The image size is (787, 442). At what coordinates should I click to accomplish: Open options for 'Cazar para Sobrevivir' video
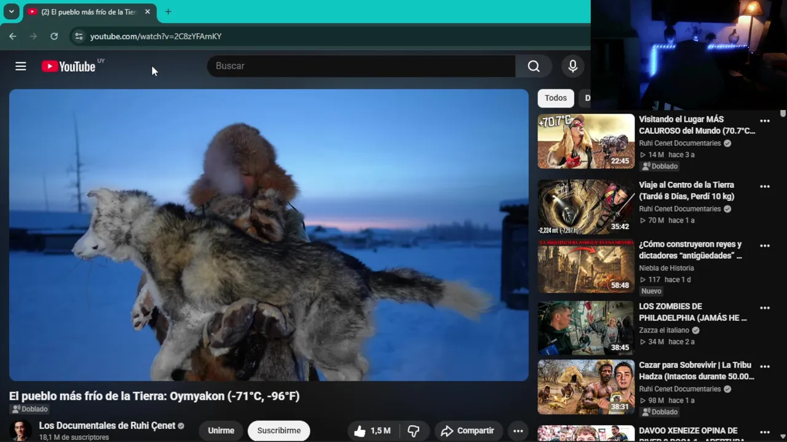[x=765, y=366]
